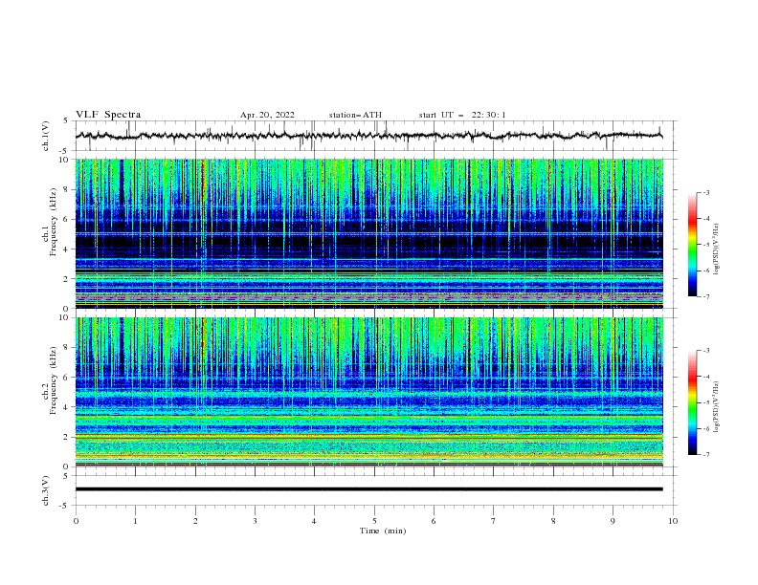The width and height of the screenshot is (758, 585).
Task: Click the ch.3(V) flat black trace
Action: pos(369,489)
